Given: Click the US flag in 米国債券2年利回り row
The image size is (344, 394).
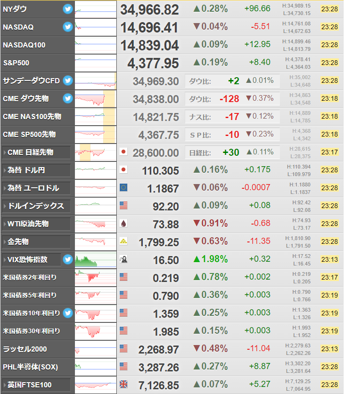Looking at the screenshot, I should (x=123, y=277).
